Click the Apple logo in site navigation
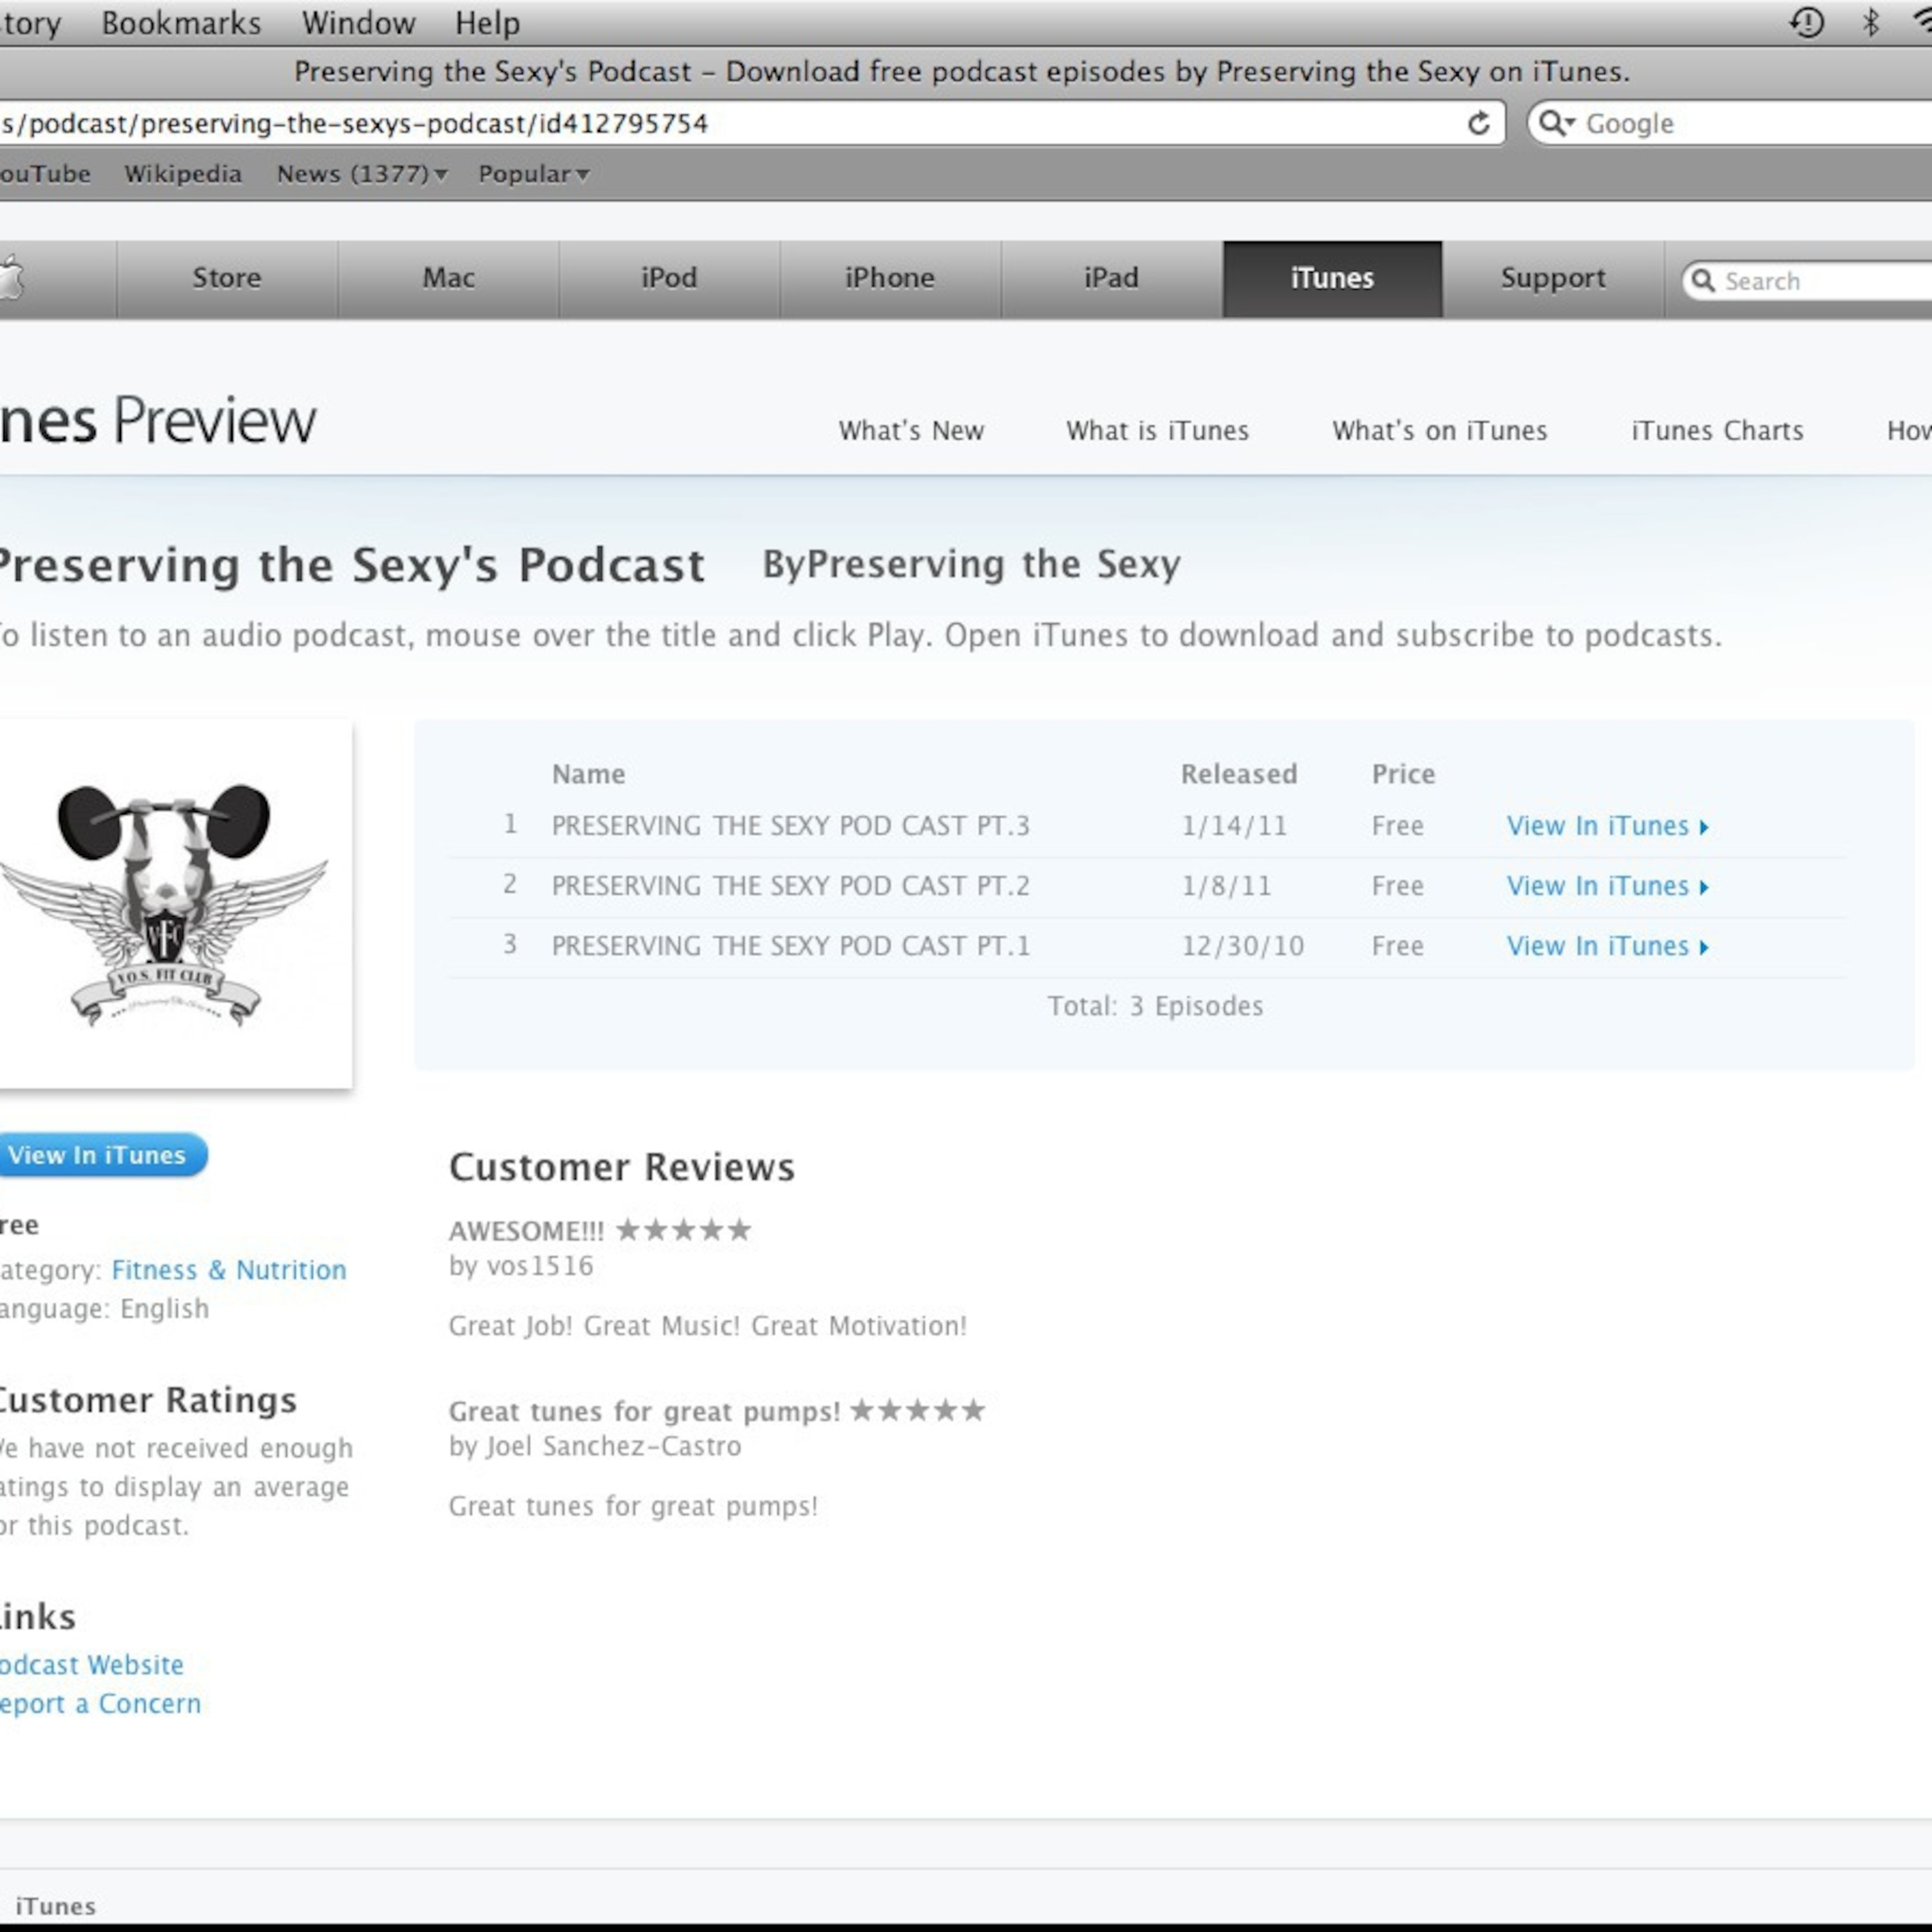This screenshot has height=1932, width=1932. 10,278
